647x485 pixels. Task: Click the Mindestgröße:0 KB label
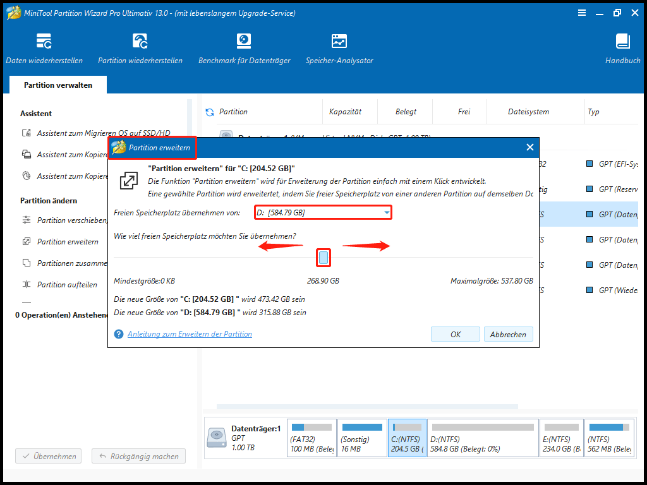(x=145, y=281)
